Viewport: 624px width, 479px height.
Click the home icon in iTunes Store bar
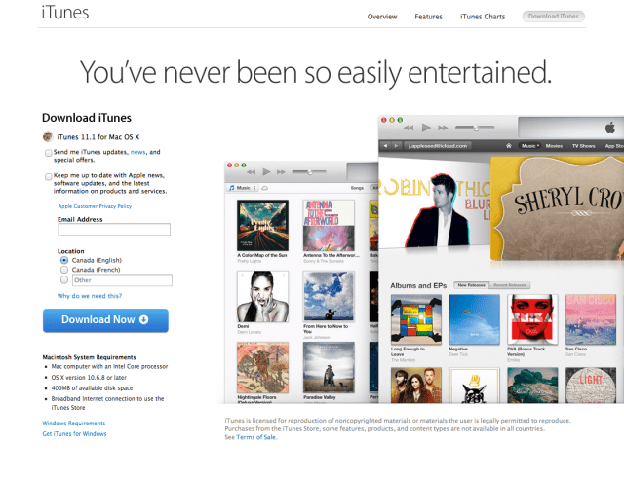coord(509,146)
